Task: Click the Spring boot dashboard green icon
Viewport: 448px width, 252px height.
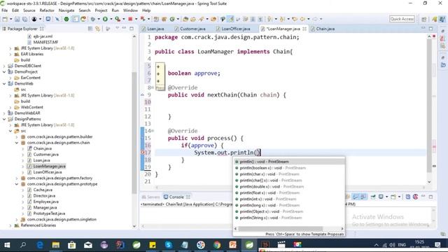Action: (66, 19)
